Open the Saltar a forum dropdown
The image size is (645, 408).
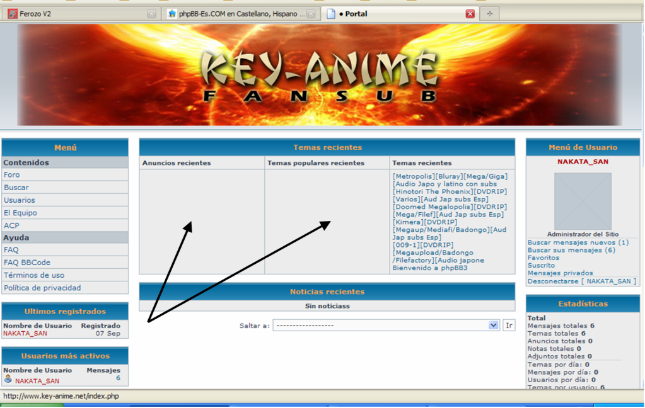pos(386,326)
